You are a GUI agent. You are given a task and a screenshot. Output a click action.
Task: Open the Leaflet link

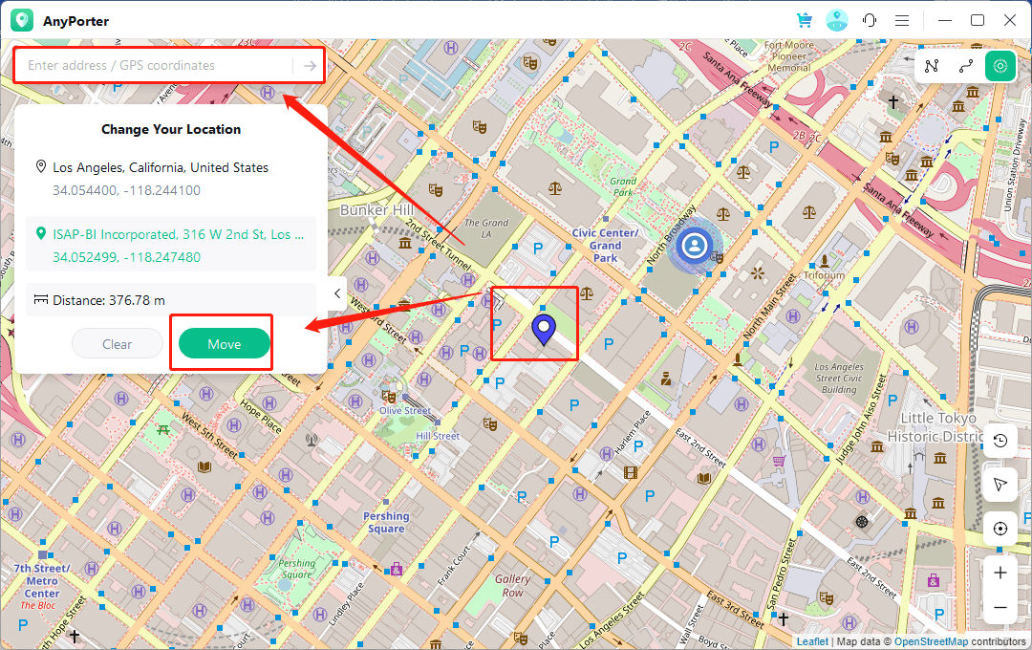(812, 641)
